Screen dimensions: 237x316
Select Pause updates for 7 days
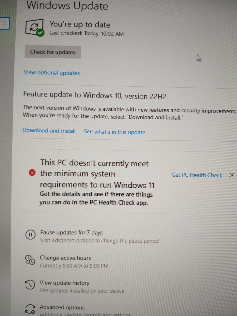click(x=71, y=233)
